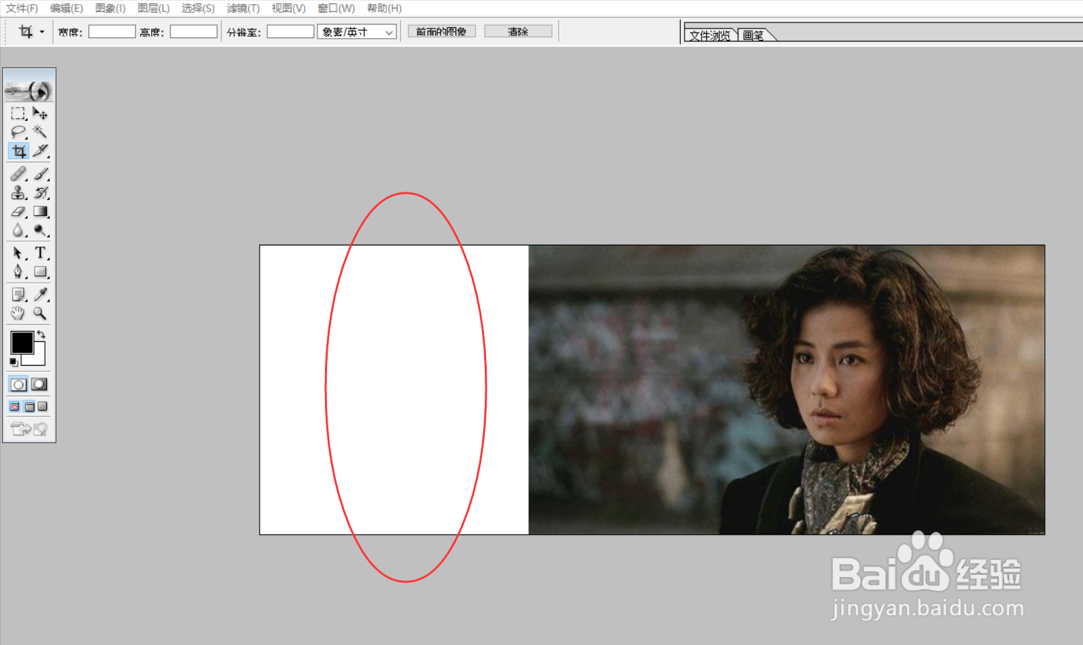Open the 图象(I) menu

[x=110, y=8]
